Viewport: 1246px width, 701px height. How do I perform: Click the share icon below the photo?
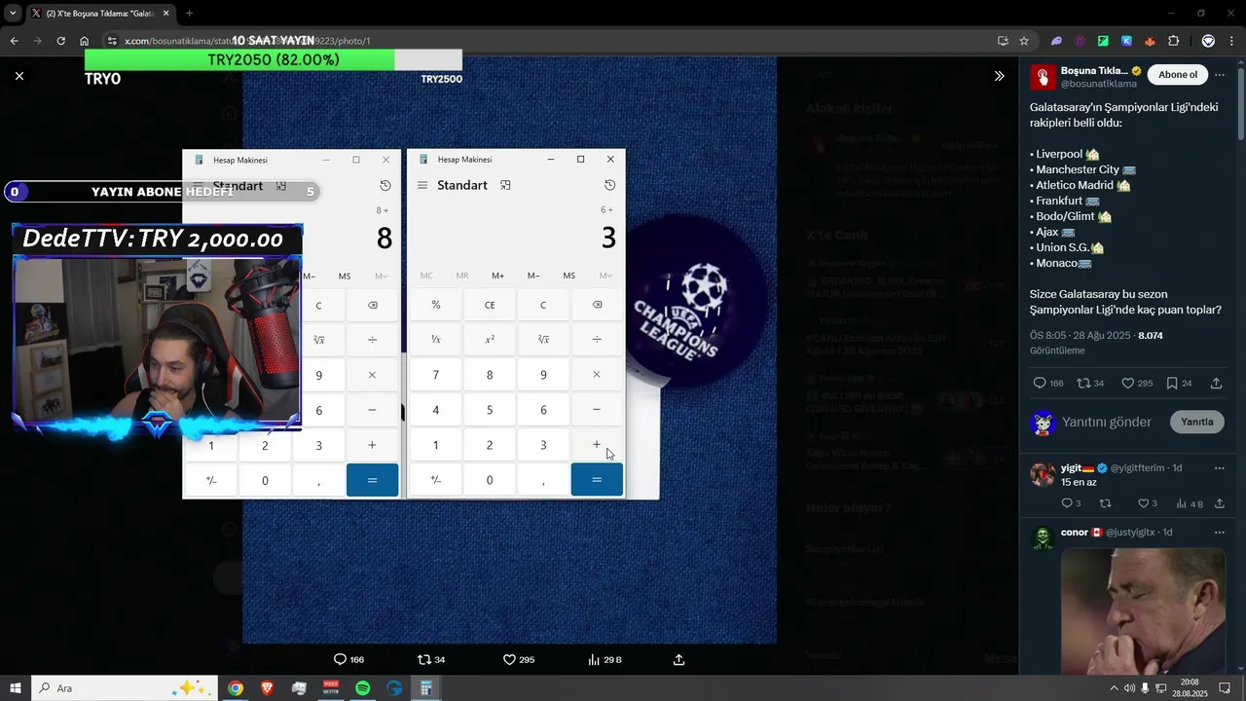tap(679, 659)
